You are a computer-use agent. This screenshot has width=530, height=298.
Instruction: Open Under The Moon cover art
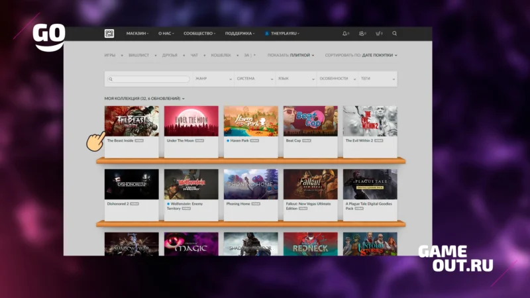[x=191, y=121]
